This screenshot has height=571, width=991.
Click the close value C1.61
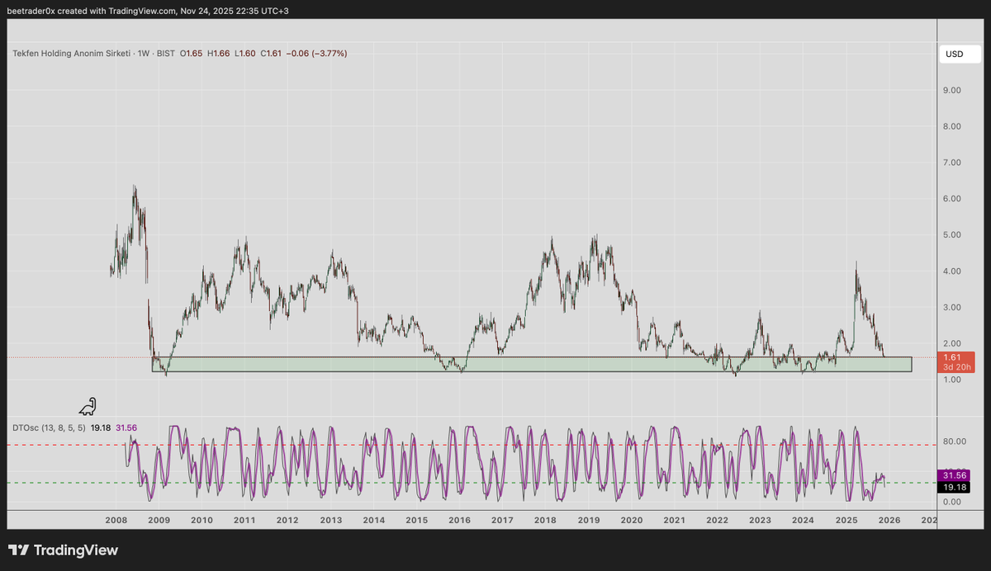coord(270,54)
